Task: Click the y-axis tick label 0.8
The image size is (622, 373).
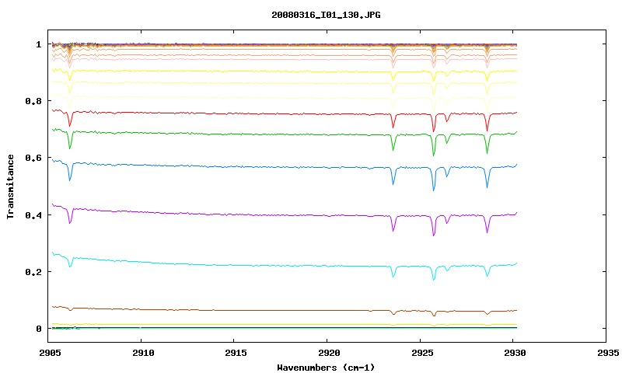Action: [x=33, y=101]
